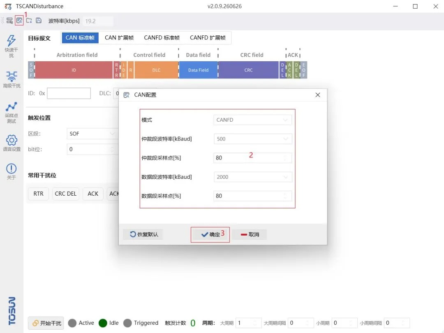The image size is (444, 333).
Task: Open 数据段波特率 2000 dropdown
Action: (x=252, y=177)
